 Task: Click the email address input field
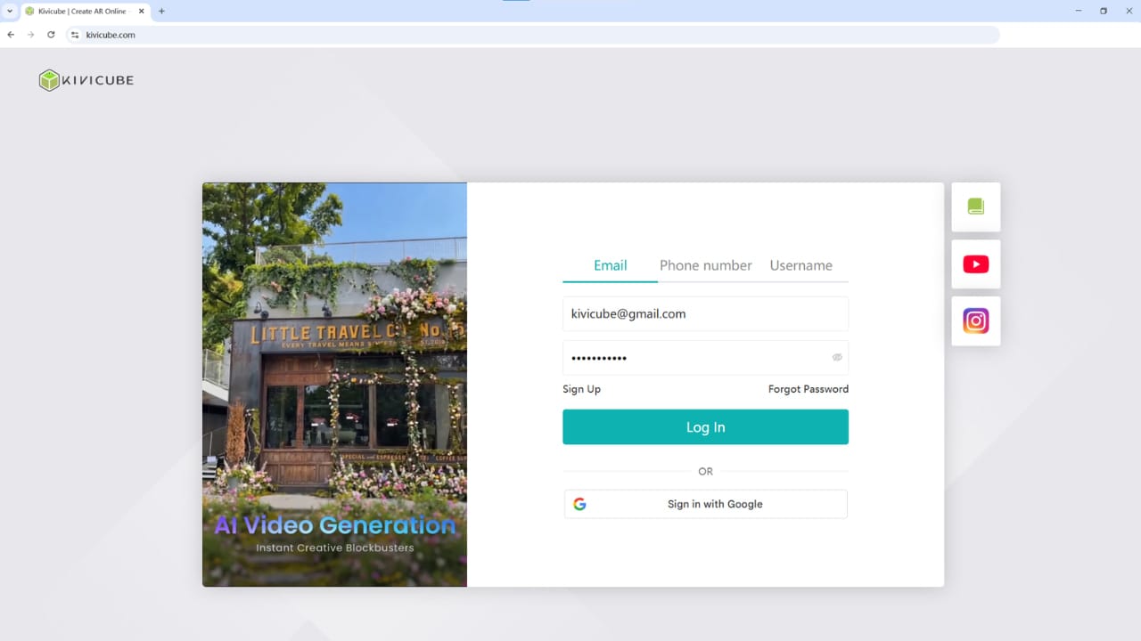pyautogui.click(x=705, y=313)
